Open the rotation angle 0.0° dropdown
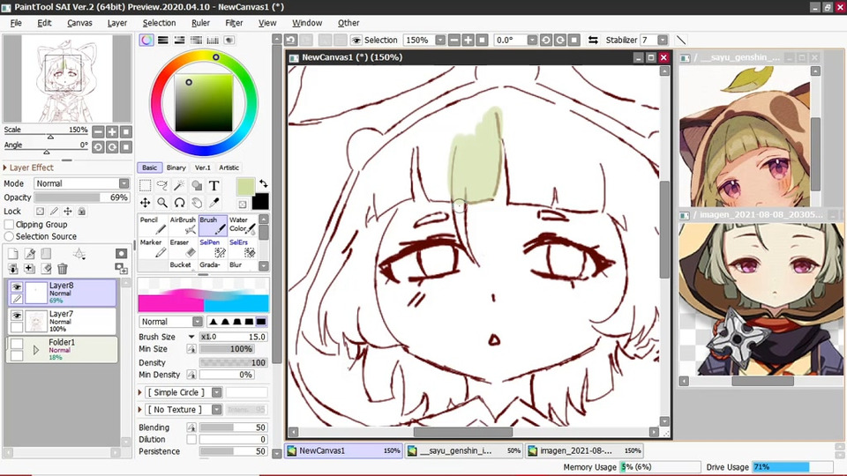Viewport: 847px width, 476px height. 532,40
